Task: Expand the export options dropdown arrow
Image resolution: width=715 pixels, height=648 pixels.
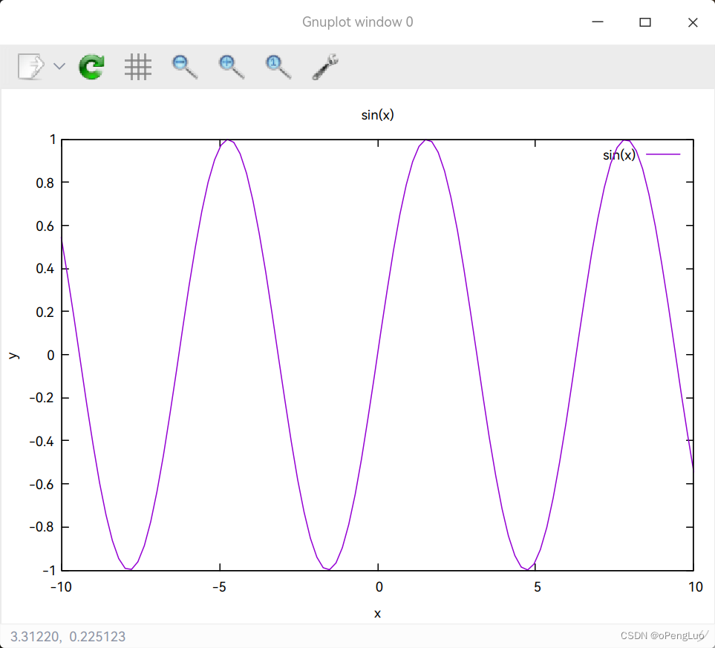Action: 59,66
